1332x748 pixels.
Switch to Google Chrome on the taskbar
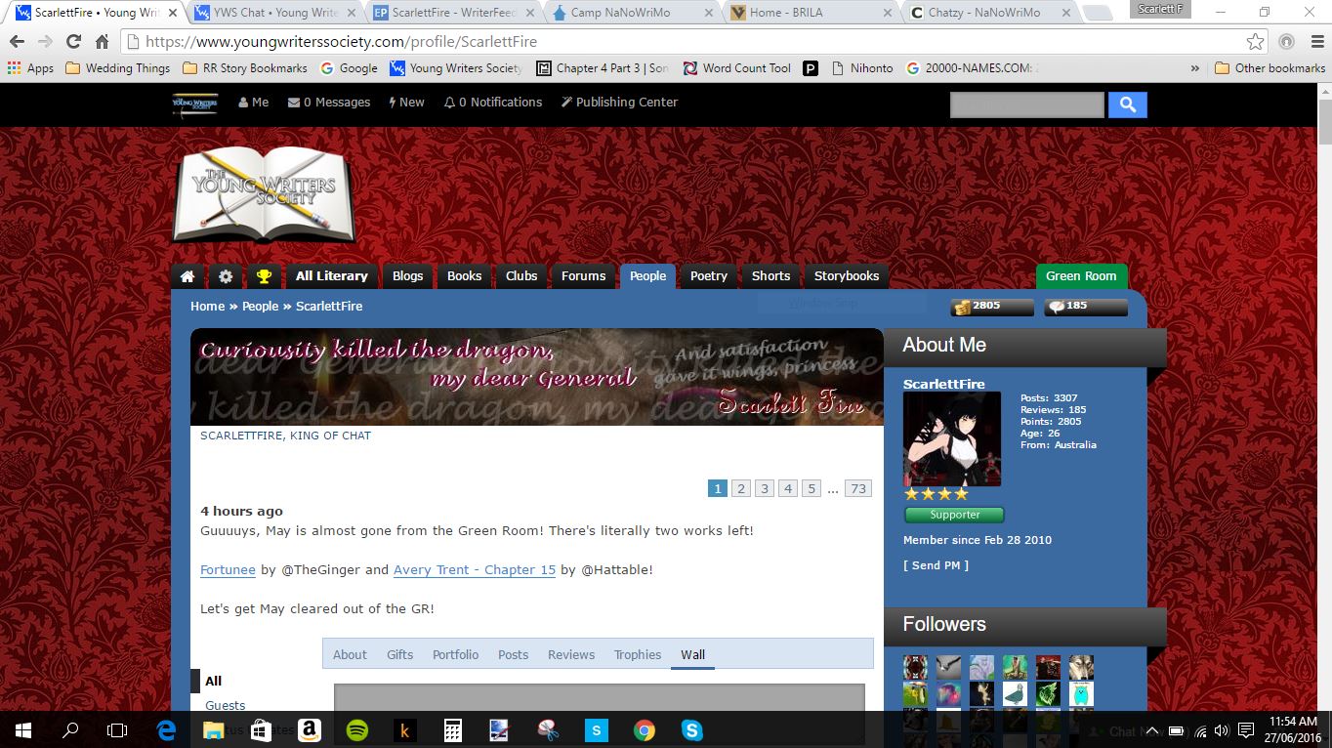point(645,729)
